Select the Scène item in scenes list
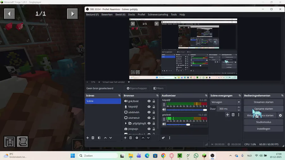 point(103,101)
